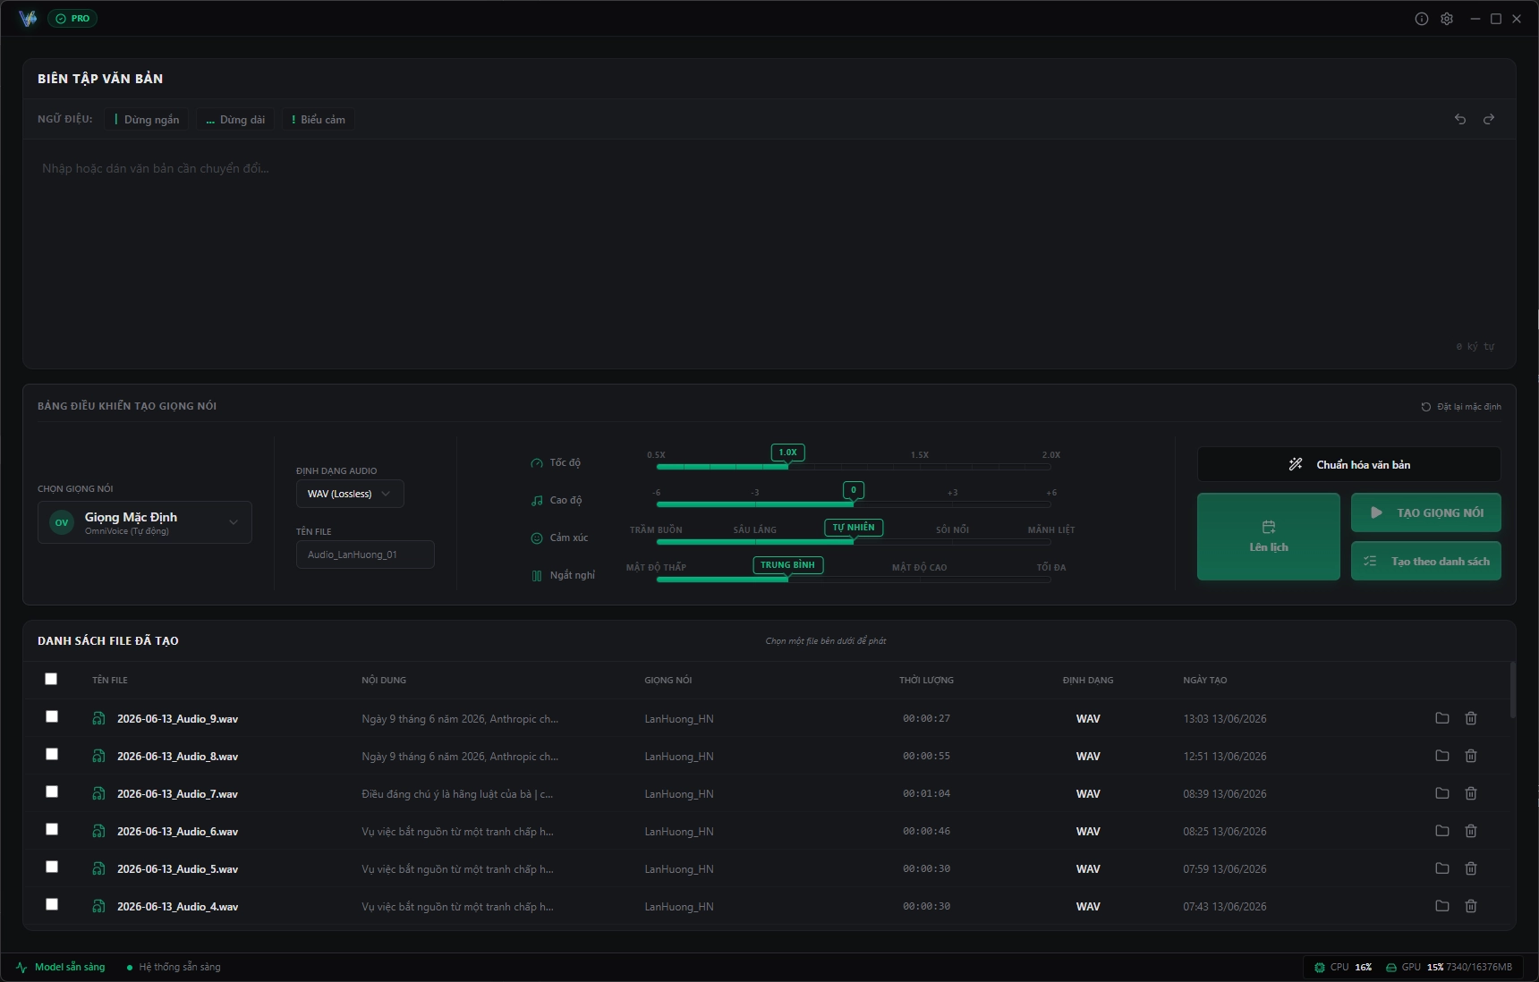Open folder for 2026-06-13_Audio_9.wav
This screenshot has height=982, width=1539.
[1442, 718]
